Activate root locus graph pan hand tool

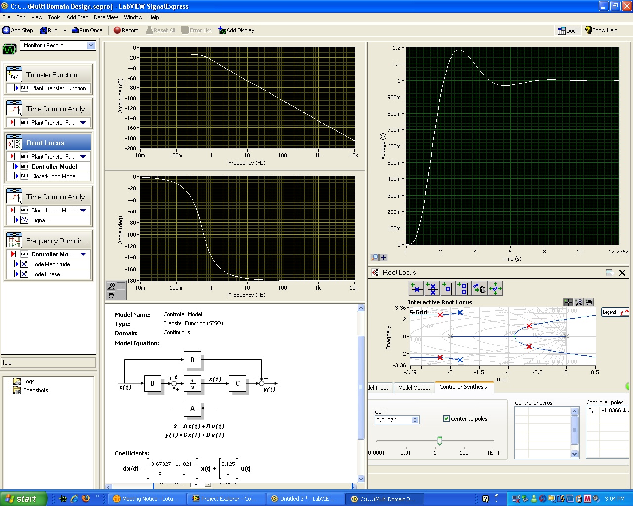pos(589,302)
